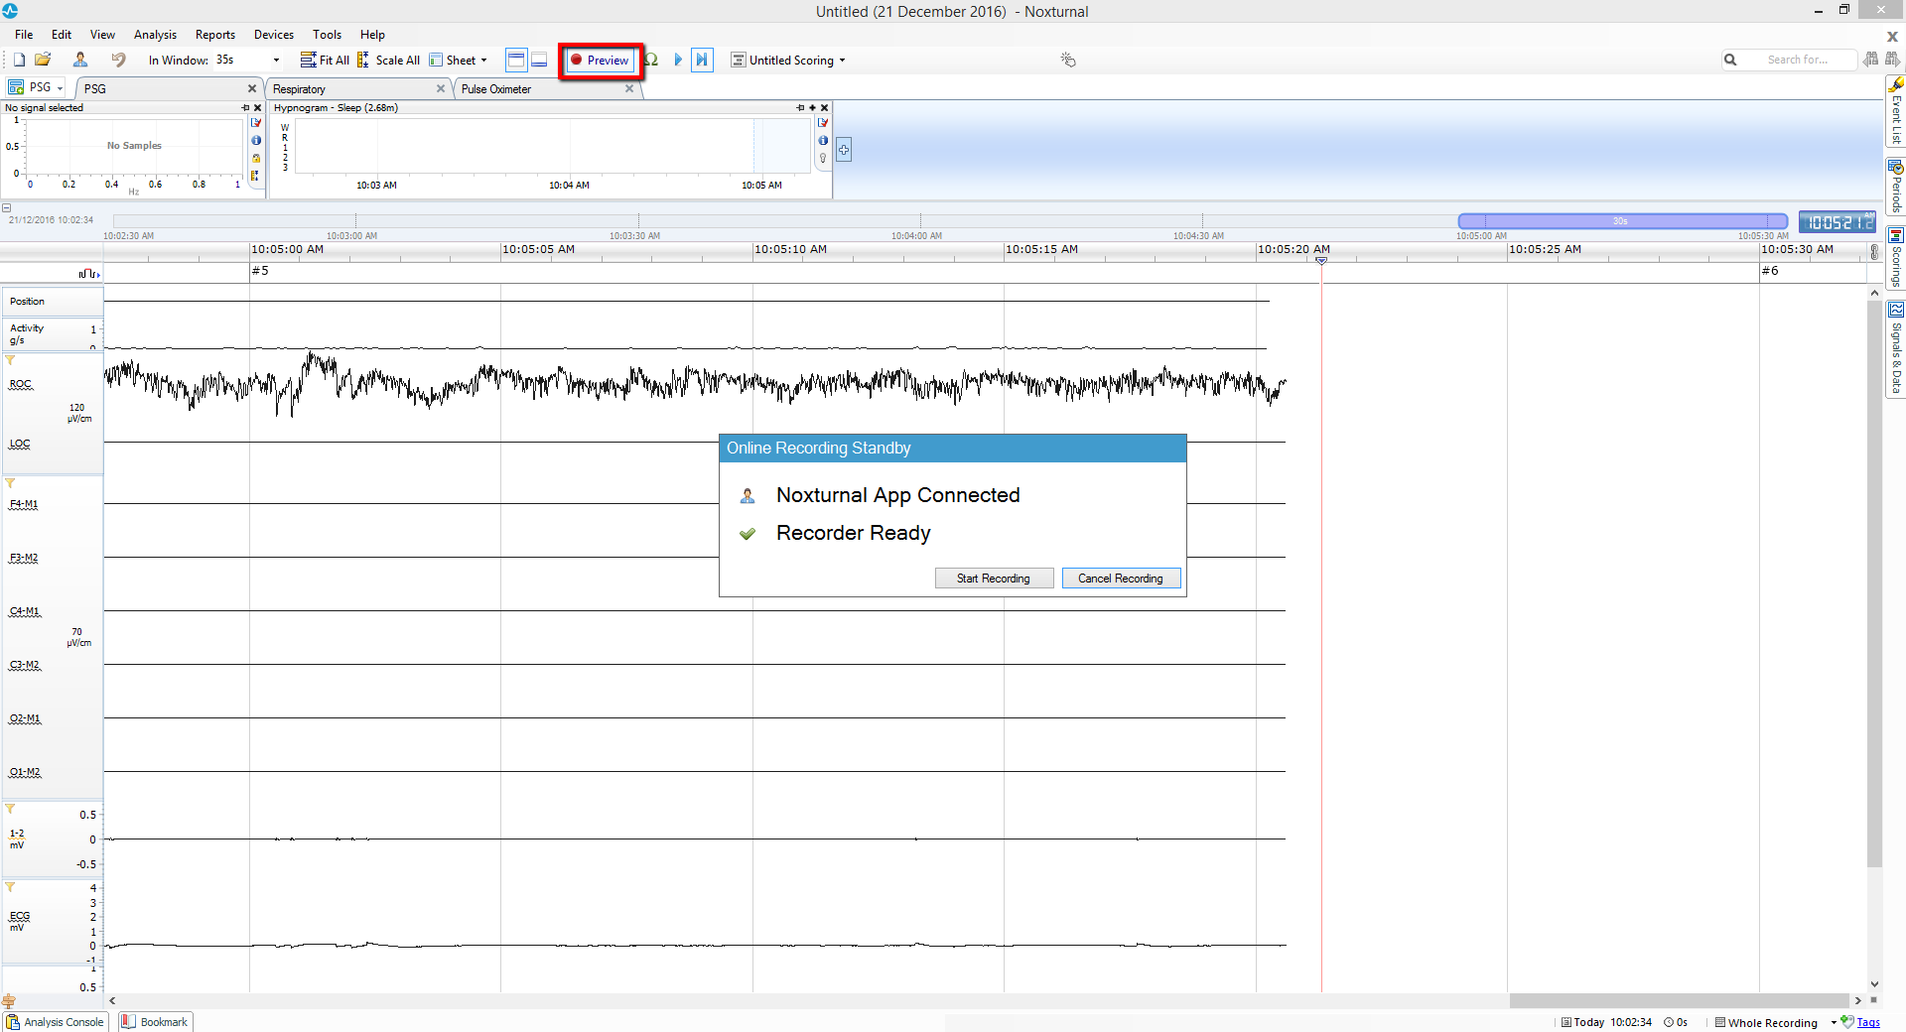Click the 30s overview window slider
Image resolution: width=1906 pixels, height=1032 pixels.
point(1622,221)
